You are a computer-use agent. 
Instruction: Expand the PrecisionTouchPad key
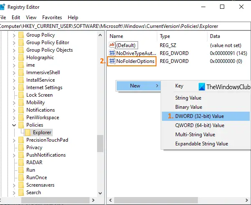[x=14, y=140]
